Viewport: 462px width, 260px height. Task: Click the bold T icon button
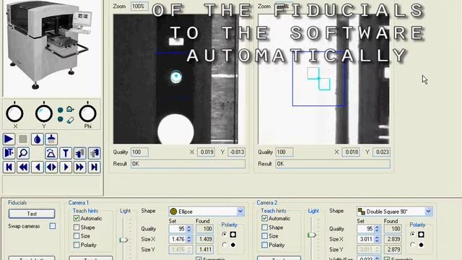click(x=66, y=153)
